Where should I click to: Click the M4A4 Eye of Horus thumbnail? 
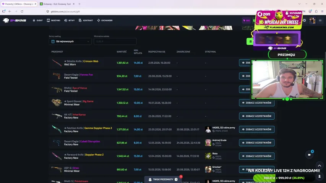point(57,89)
